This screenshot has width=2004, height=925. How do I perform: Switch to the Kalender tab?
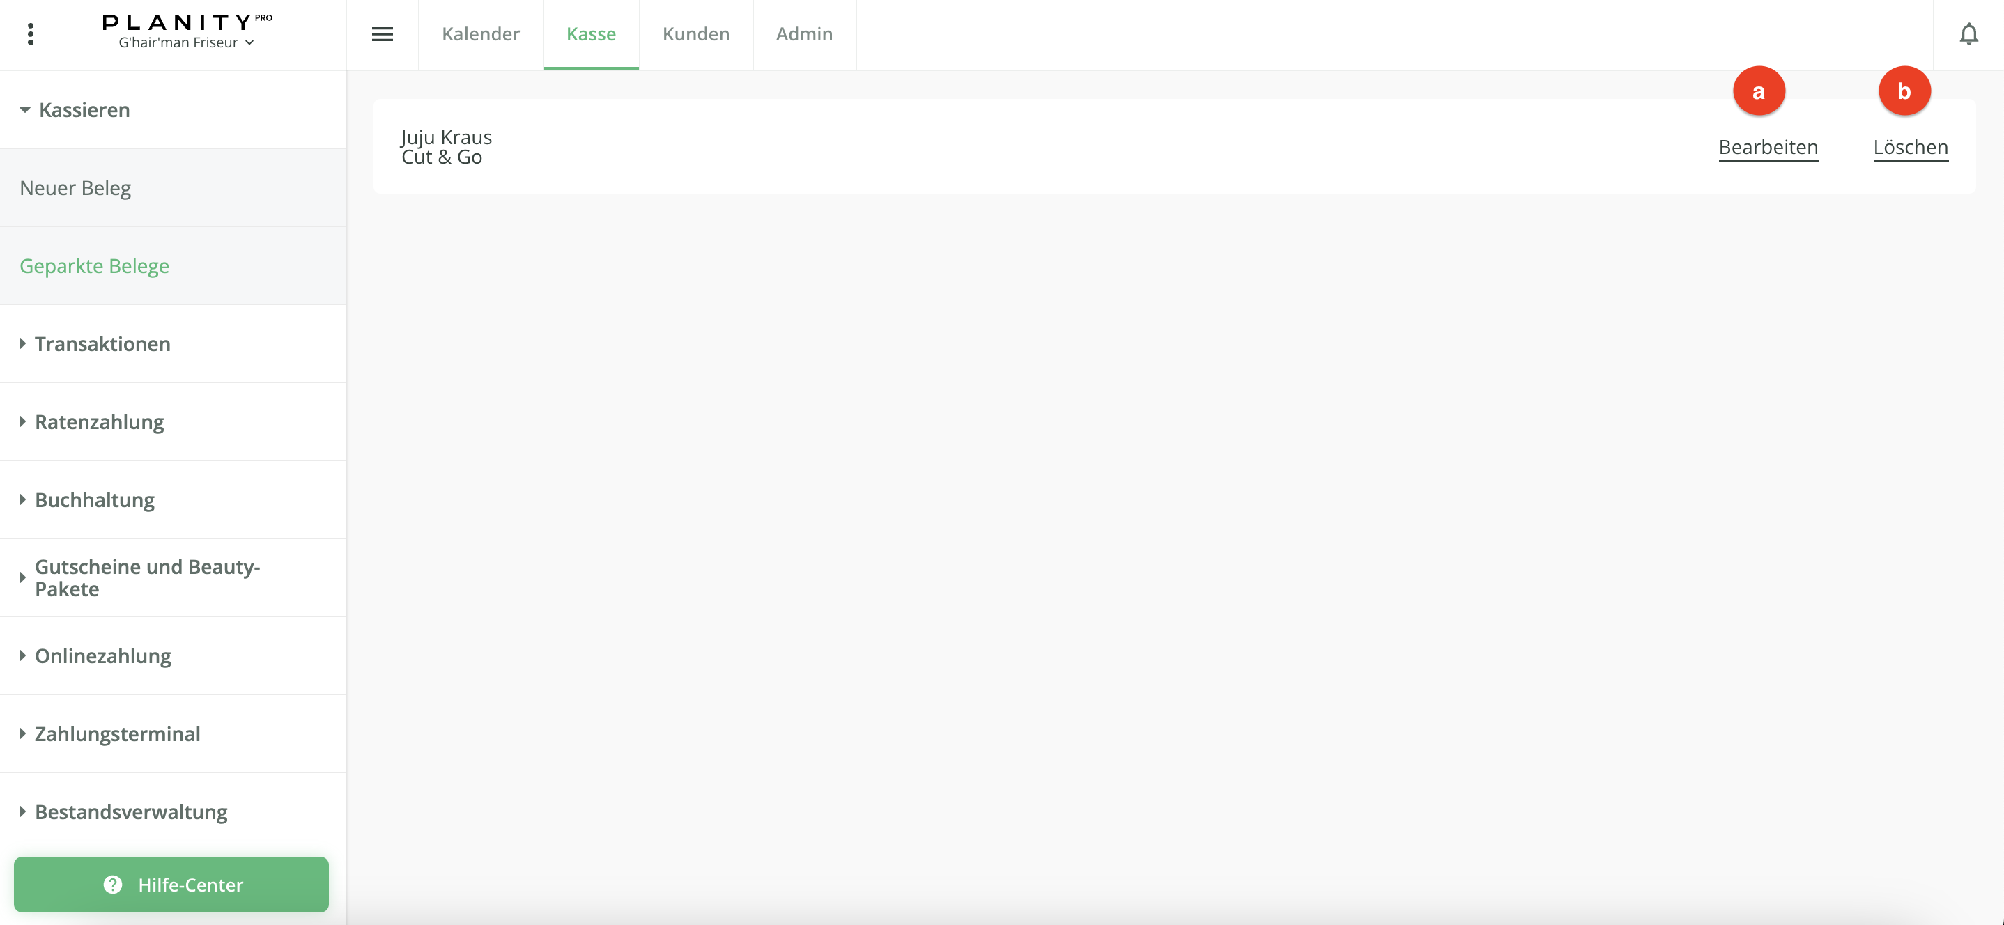pos(481,34)
